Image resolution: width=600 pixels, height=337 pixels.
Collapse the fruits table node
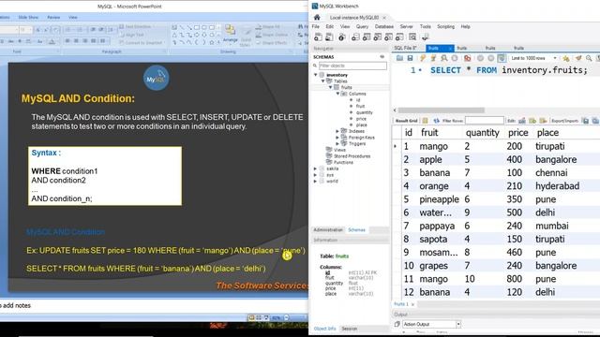[x=331, y=87]
